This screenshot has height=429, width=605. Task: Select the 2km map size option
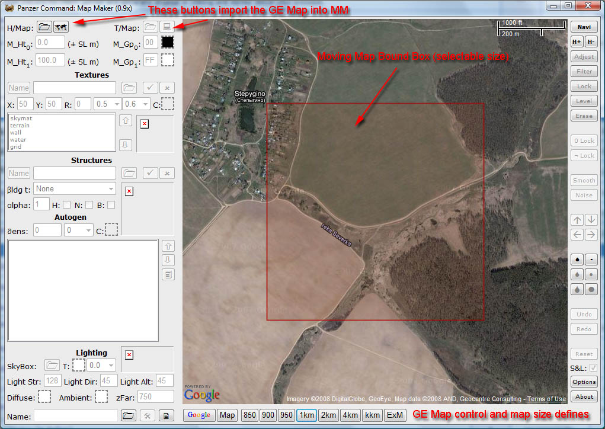(x=328, y=415)
